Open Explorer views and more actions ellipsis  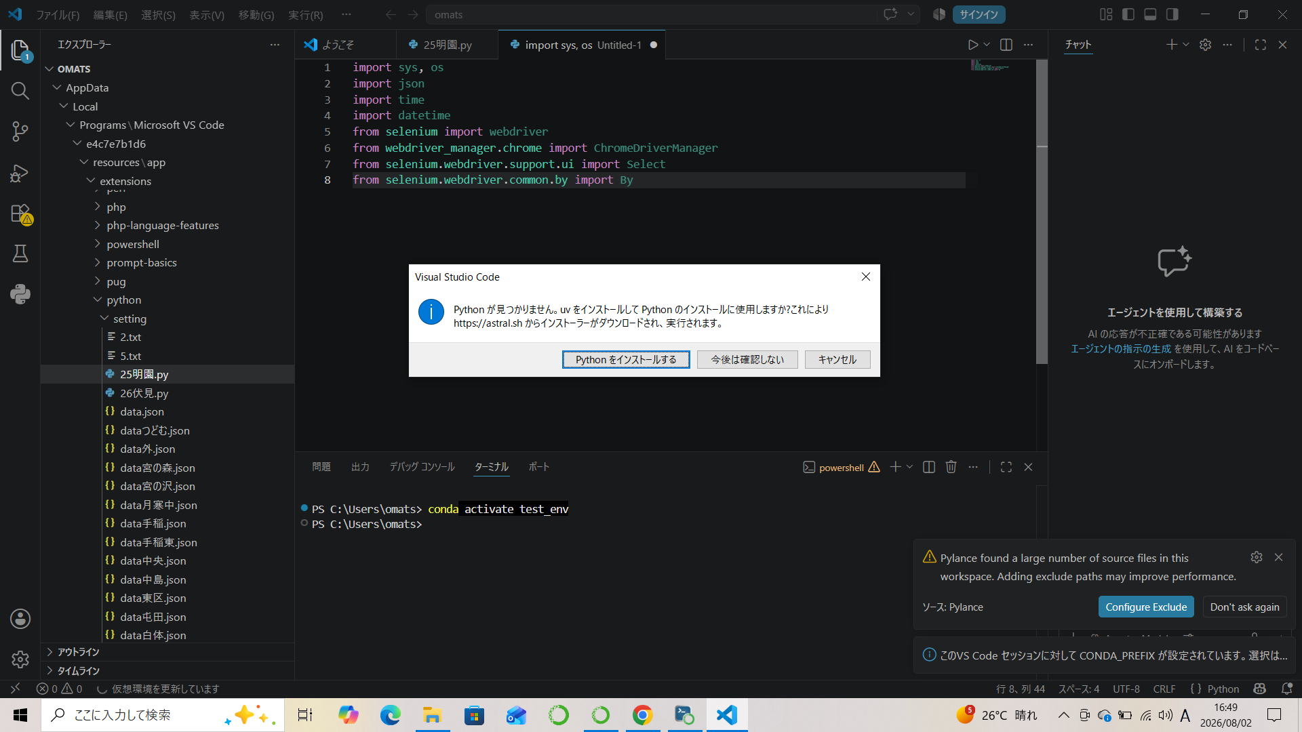[275, 45]
